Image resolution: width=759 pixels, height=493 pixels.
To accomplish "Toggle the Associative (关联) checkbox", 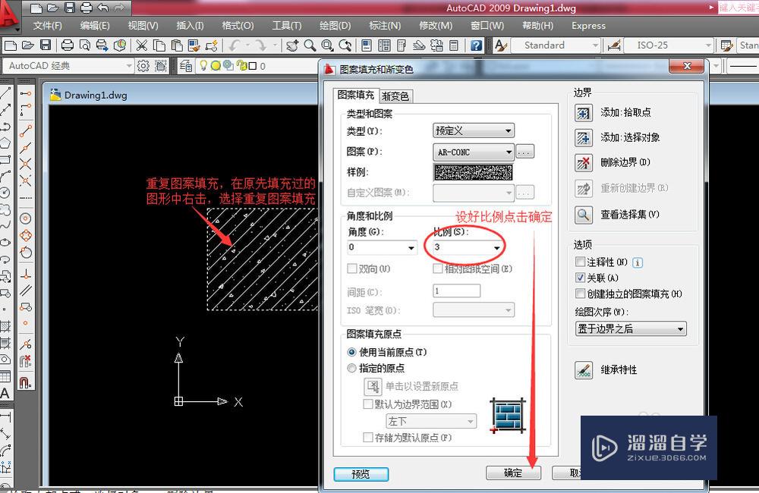I will (x=580, y=278).
